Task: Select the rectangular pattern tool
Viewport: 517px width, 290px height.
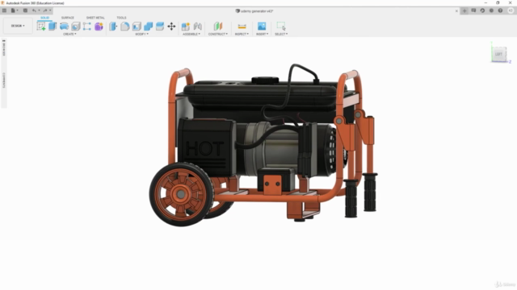Action: 87,27
